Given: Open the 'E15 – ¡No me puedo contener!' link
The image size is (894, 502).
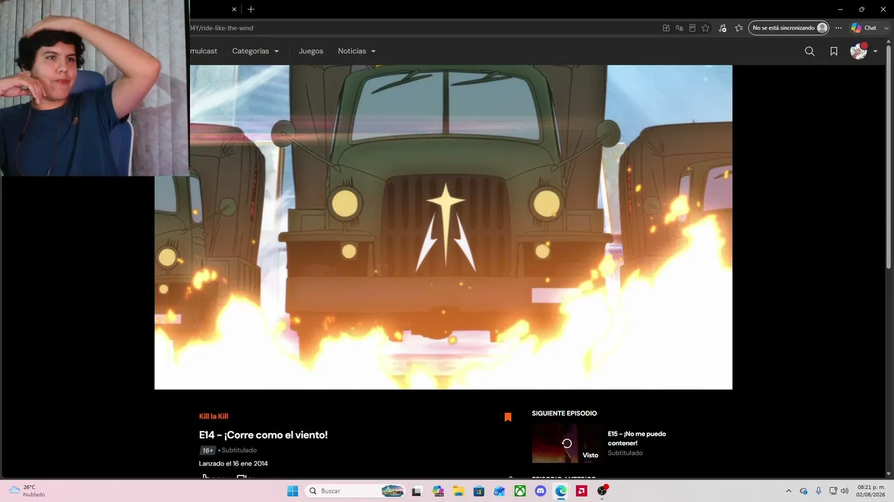Looking at the screenshot, I should [x=637, y=438].
